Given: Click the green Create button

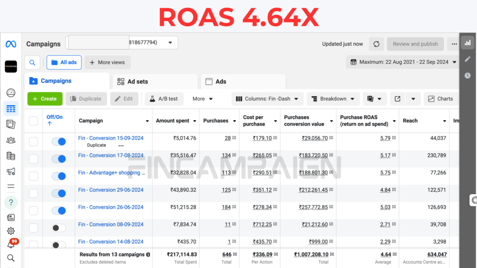Looking at the screenshot, I should [45, 99].
